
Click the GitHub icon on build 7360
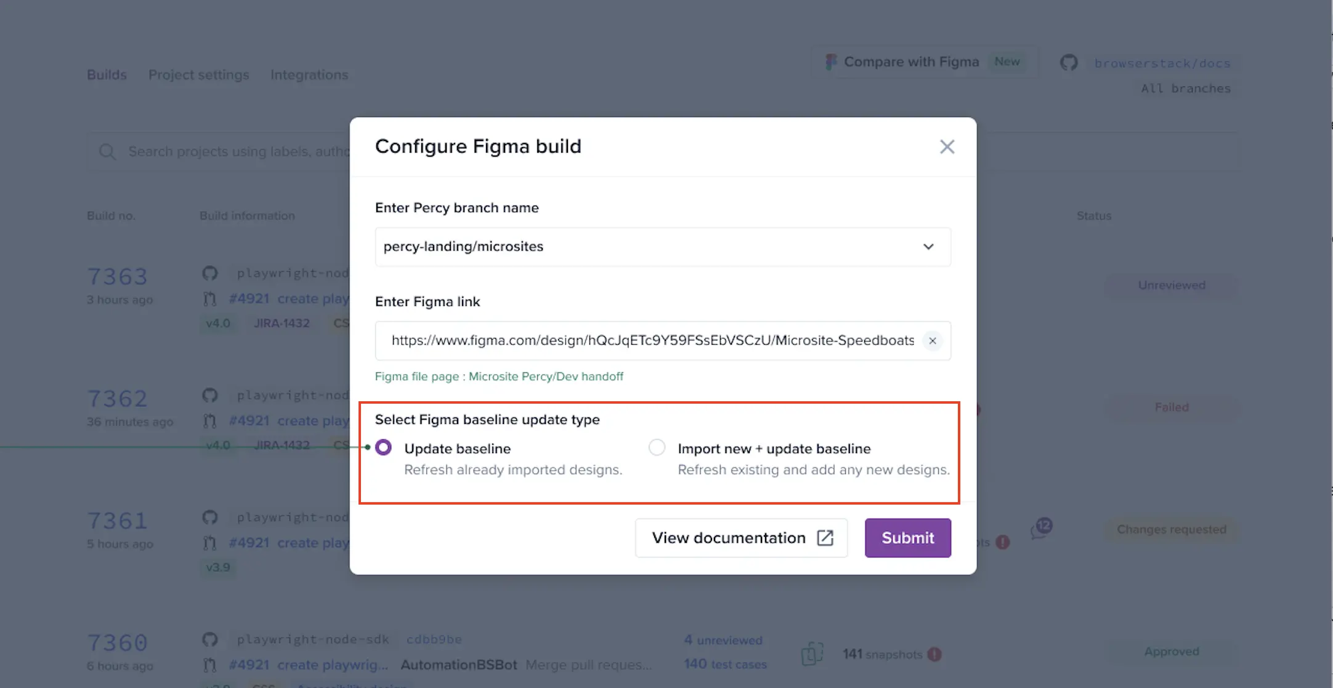tap(210, 639)
